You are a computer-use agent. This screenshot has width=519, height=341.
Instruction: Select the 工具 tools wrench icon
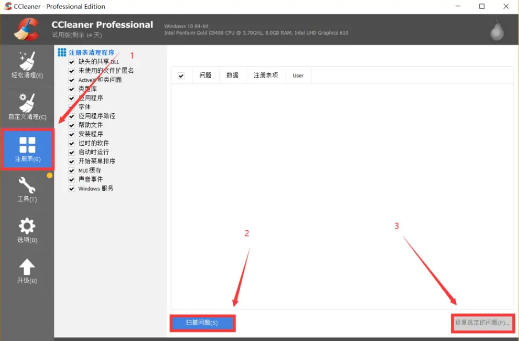click(26, 189)
